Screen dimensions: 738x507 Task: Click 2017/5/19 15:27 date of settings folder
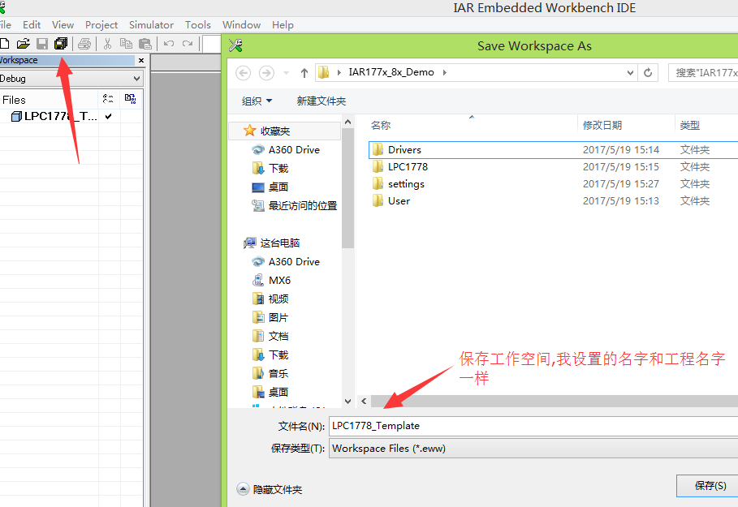coord(621,184)
